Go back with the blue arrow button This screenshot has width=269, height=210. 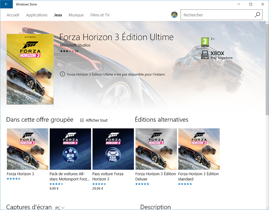[6, 4]
